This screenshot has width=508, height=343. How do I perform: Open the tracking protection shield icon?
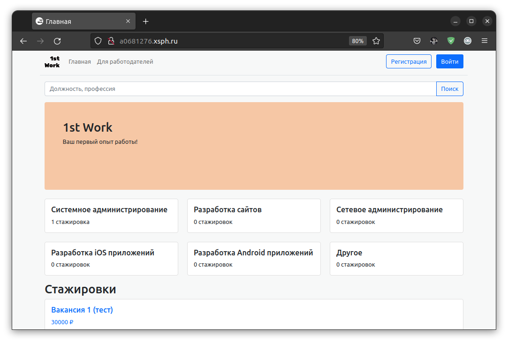tap(98, 41)
